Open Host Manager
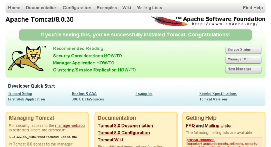 pos(243,69)
